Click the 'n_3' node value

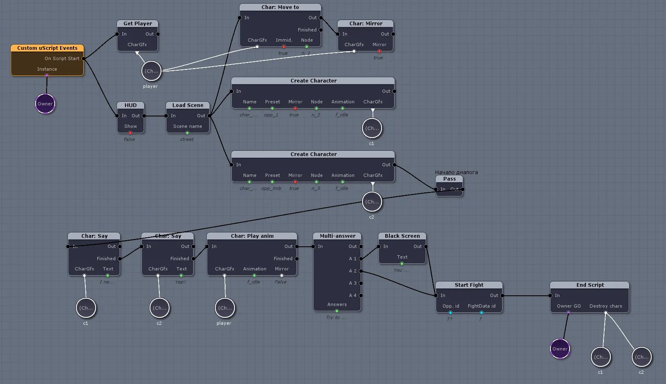[315, 188]
